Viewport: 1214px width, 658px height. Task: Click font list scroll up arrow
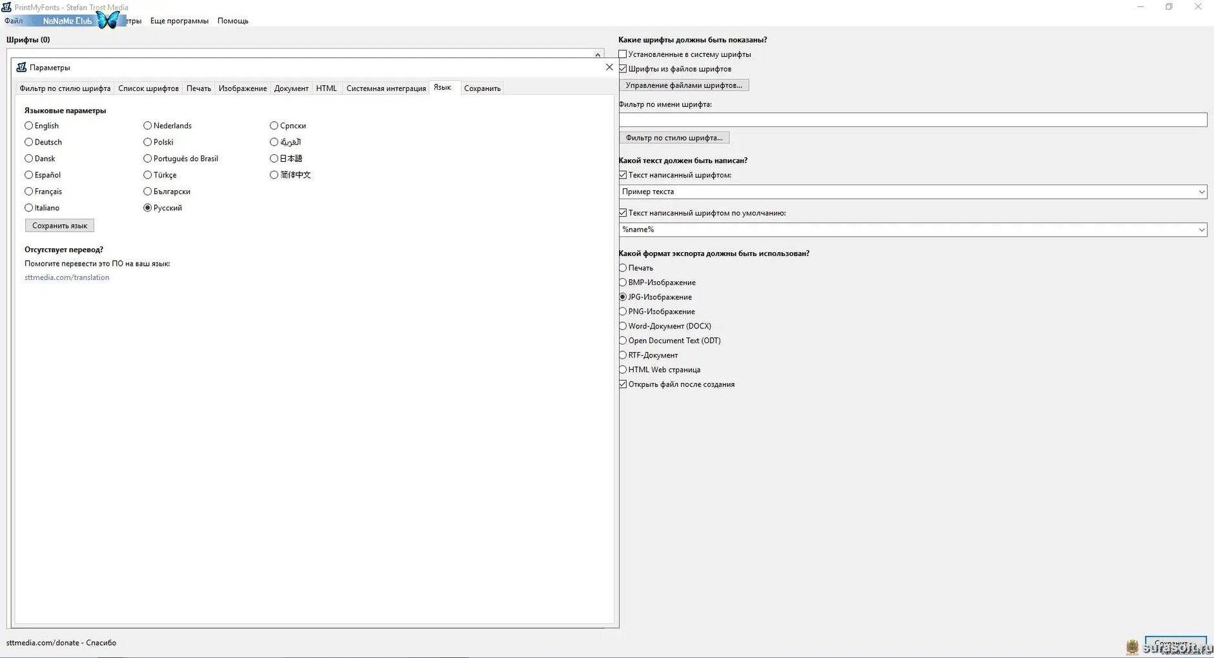coord(598,54)
